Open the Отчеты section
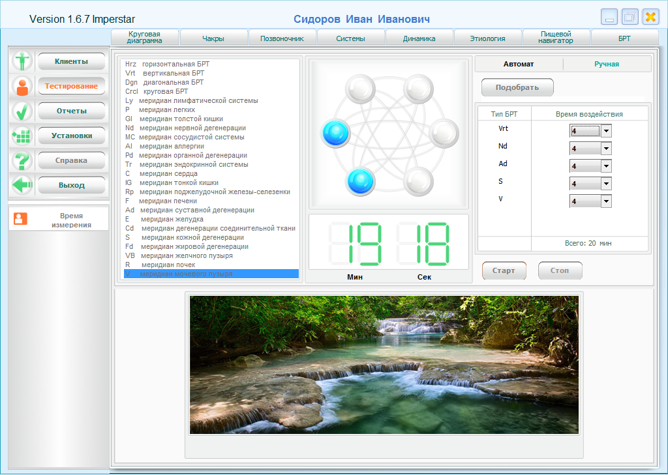 click(72, 111)
